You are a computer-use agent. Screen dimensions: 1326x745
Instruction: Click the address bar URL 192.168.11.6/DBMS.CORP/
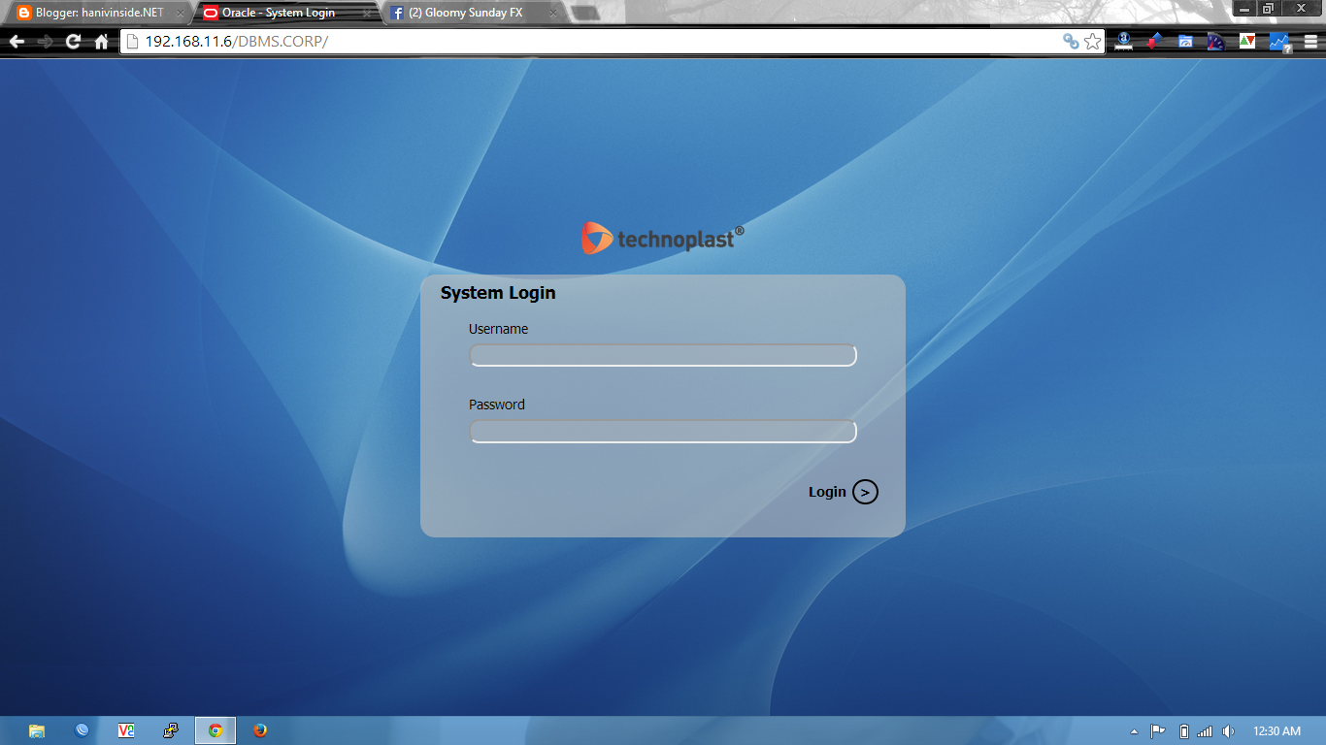237,42
